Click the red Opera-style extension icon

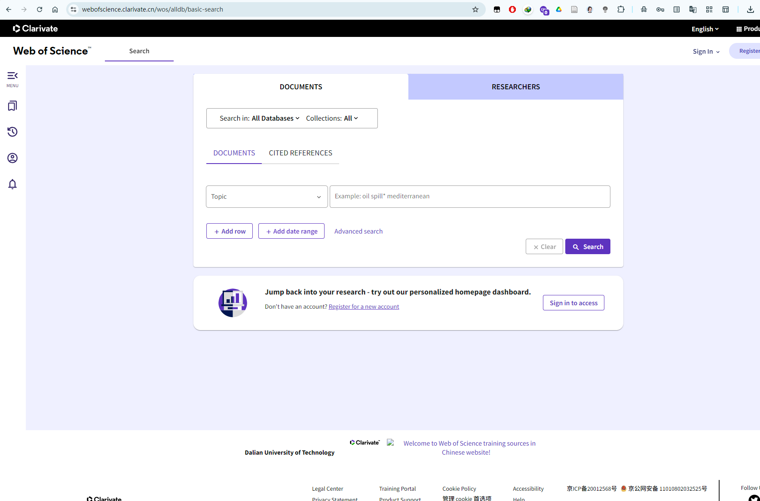click(x=512, y=9)
